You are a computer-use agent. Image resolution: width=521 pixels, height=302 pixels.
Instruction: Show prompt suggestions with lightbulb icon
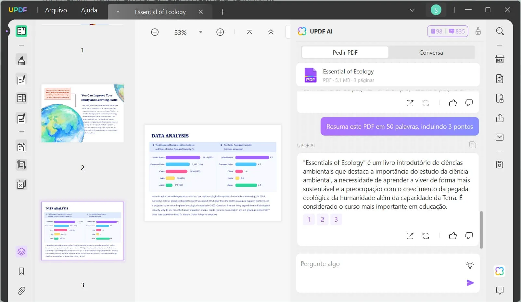pyautogui.click(x=470, y=265)
